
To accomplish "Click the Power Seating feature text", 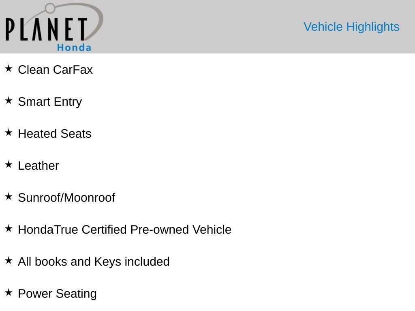I will coord(57,294).
